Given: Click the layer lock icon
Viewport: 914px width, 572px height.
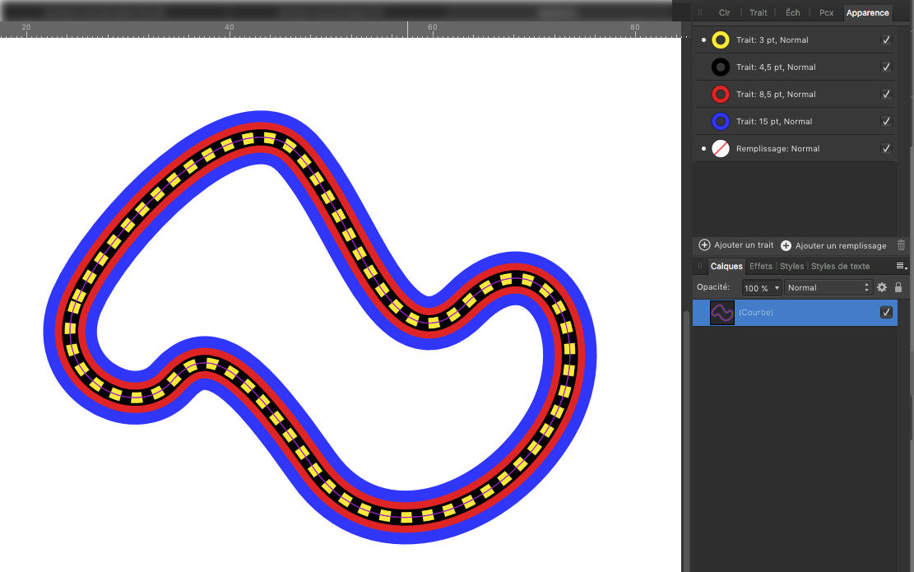Looking at the screenshot, I should coord(898,287).
